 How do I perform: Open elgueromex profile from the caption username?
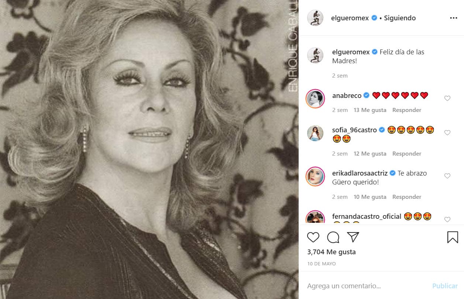click(351, 52)
